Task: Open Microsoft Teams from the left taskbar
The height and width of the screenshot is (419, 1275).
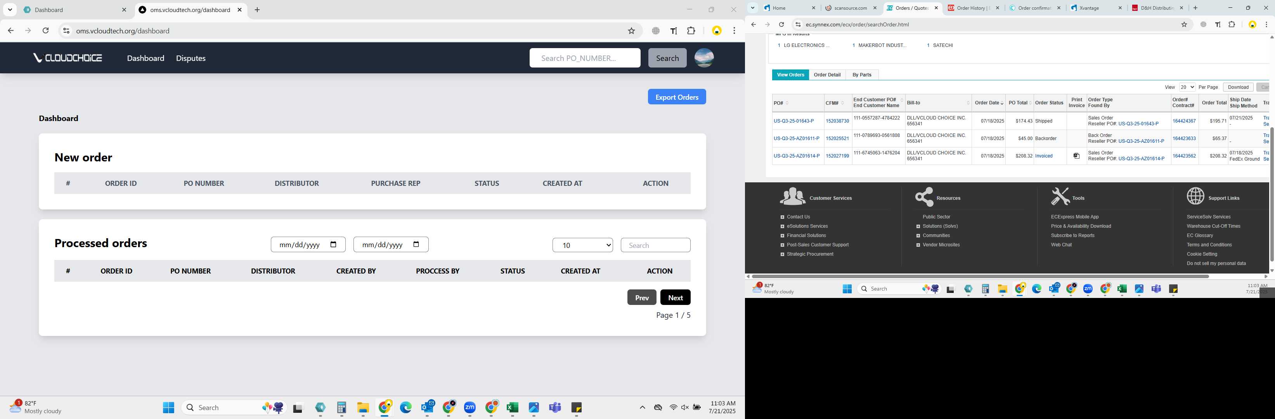Action: [555, 408]
